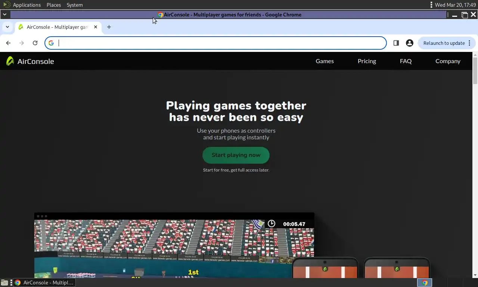This screenshot has height=287, width=478.
Task: Open the Pricing page
Action: tap(367, 61)
